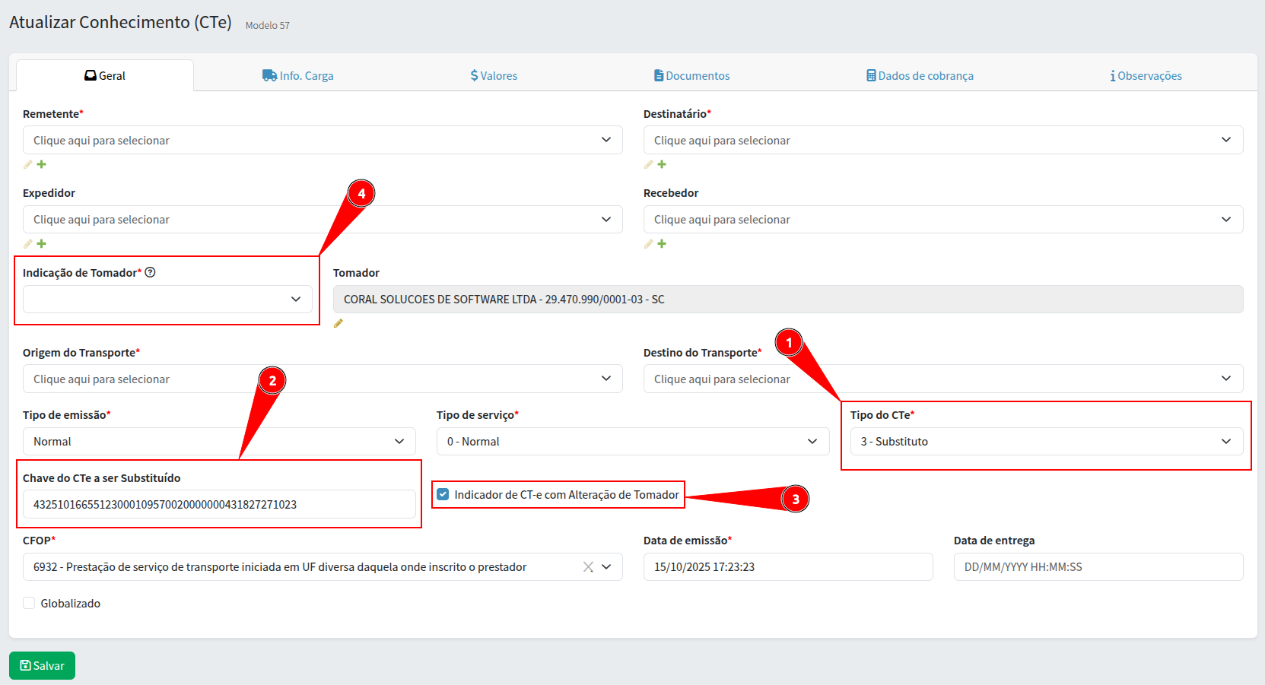Open the Tipo de emissão dropdown

219,442
